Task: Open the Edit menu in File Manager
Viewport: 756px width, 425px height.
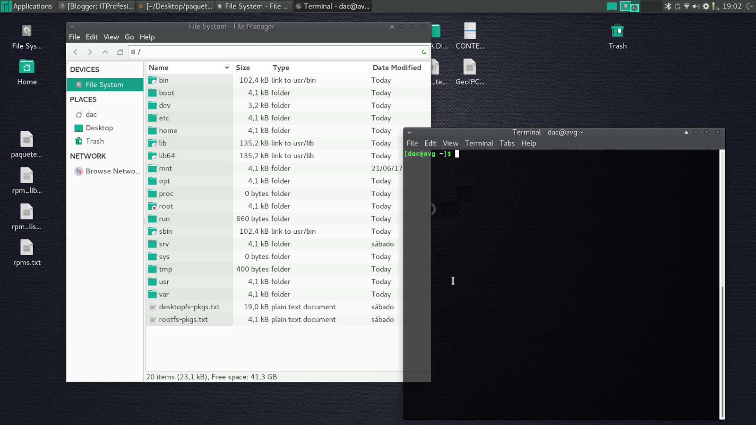Action: (92, 37)
